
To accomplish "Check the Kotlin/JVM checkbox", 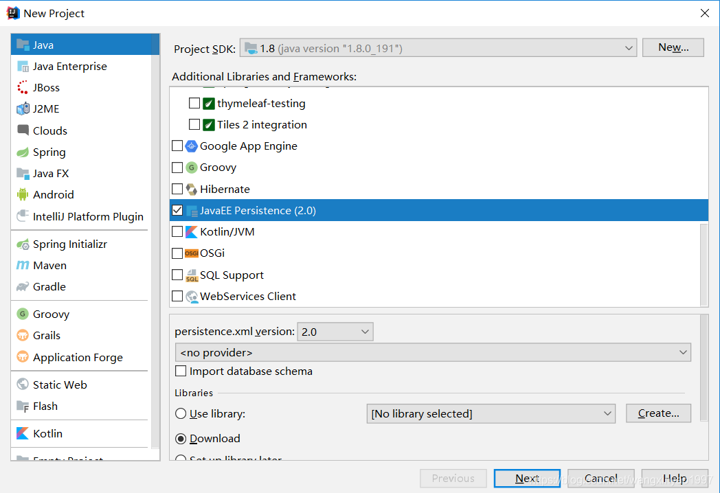I will click(177, 232).
